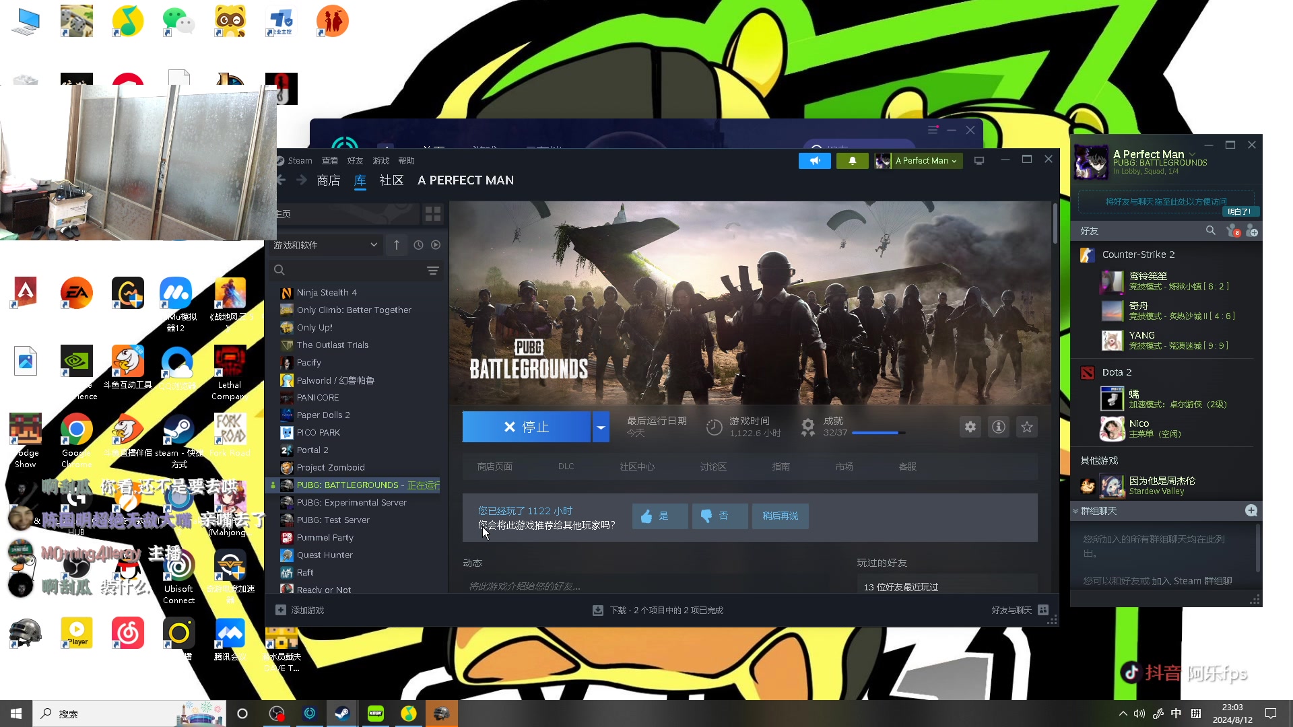Open the Steam menu
Viewport: 1293px width, 727px height.
tap(300, 161)
